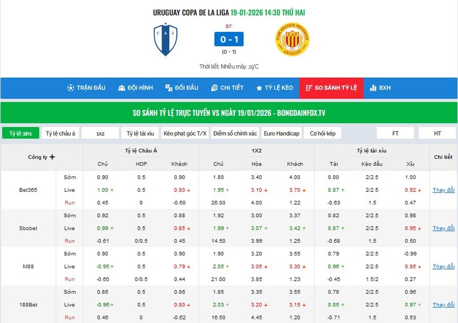The height and width of the screenshot is (323, 458).
Task: Click the Club Atletico Progreso crest
Action: (x=292, y=40)
